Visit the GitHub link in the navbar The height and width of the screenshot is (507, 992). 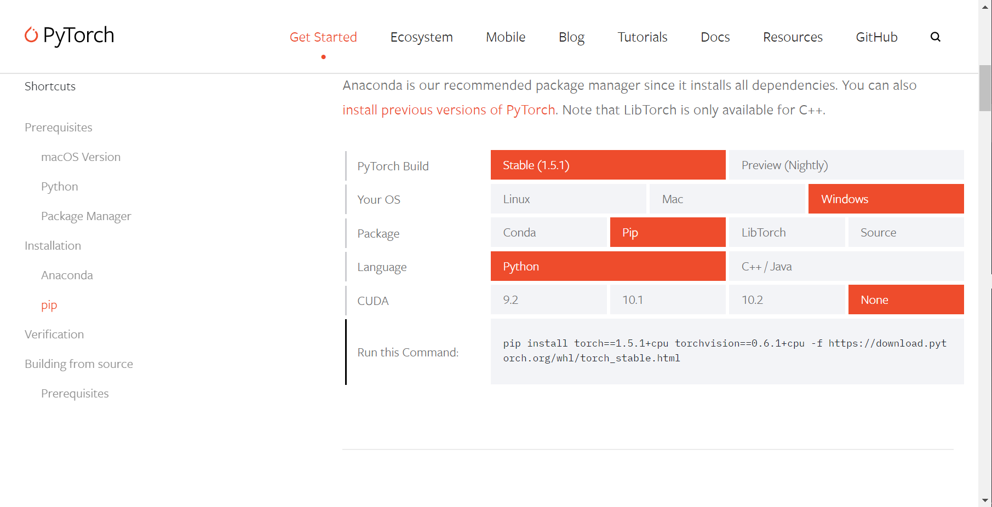point(876,37)
